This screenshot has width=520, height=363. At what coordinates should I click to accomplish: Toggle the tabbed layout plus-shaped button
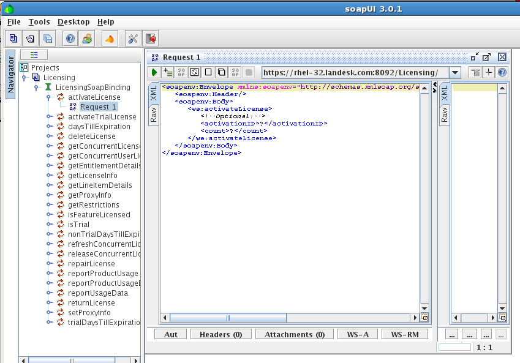point(489,72)
